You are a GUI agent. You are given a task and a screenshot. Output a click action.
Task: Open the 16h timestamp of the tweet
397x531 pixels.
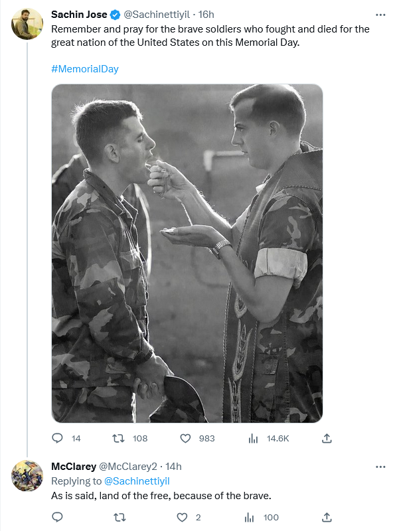pyautogui.click(x=206, y=15)
